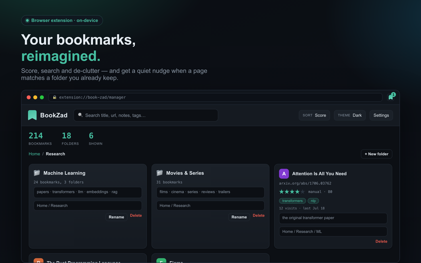Open the extension bookmark icon with badge

click(391, 97)
